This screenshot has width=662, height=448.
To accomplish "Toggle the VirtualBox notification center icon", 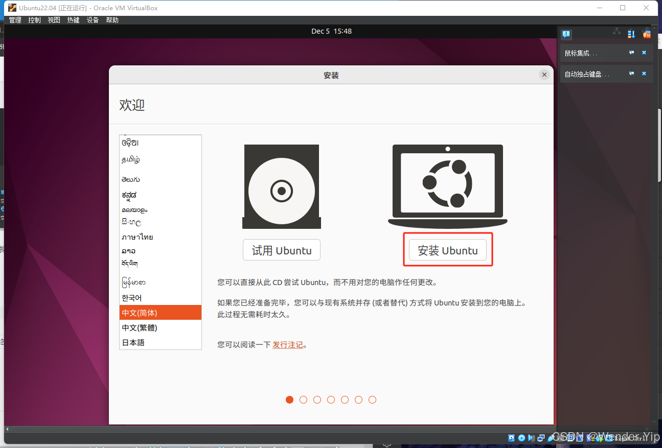I will pyautogui.click(x=566, y=35).
